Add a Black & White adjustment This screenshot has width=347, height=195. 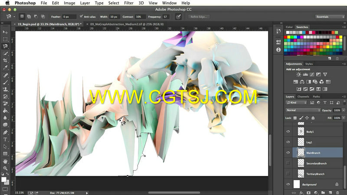point(308,82)
